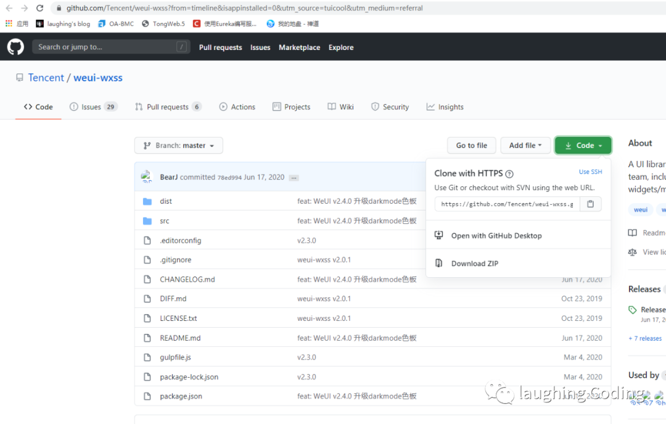Open the weui-wxss repository link
The image size is (666, 424).
coord(97,77)
